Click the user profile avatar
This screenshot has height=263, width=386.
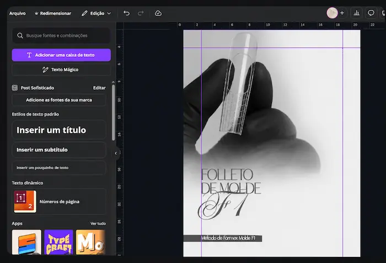(x=332, y=13)
